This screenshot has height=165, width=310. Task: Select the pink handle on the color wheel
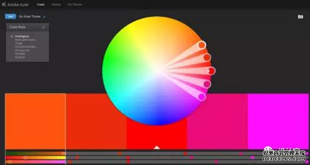(x=207, y=84)
